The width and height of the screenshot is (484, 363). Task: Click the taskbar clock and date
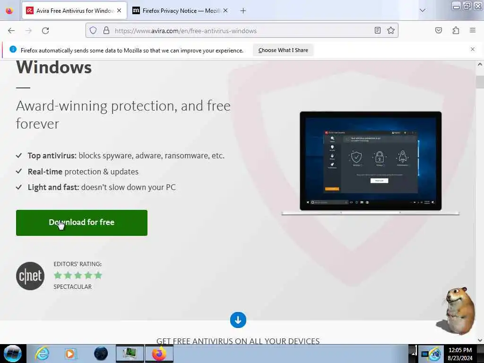click(460, 354)
